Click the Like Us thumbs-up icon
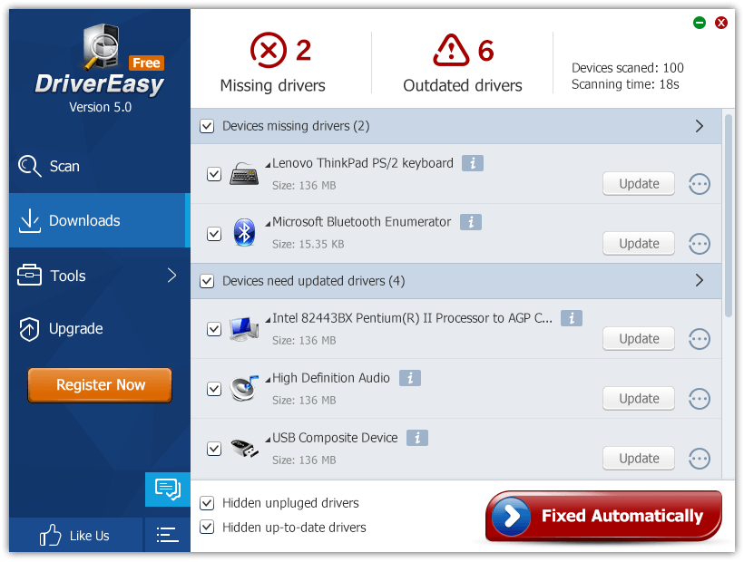The image size is (744, 562). click(x=51, y=536)
